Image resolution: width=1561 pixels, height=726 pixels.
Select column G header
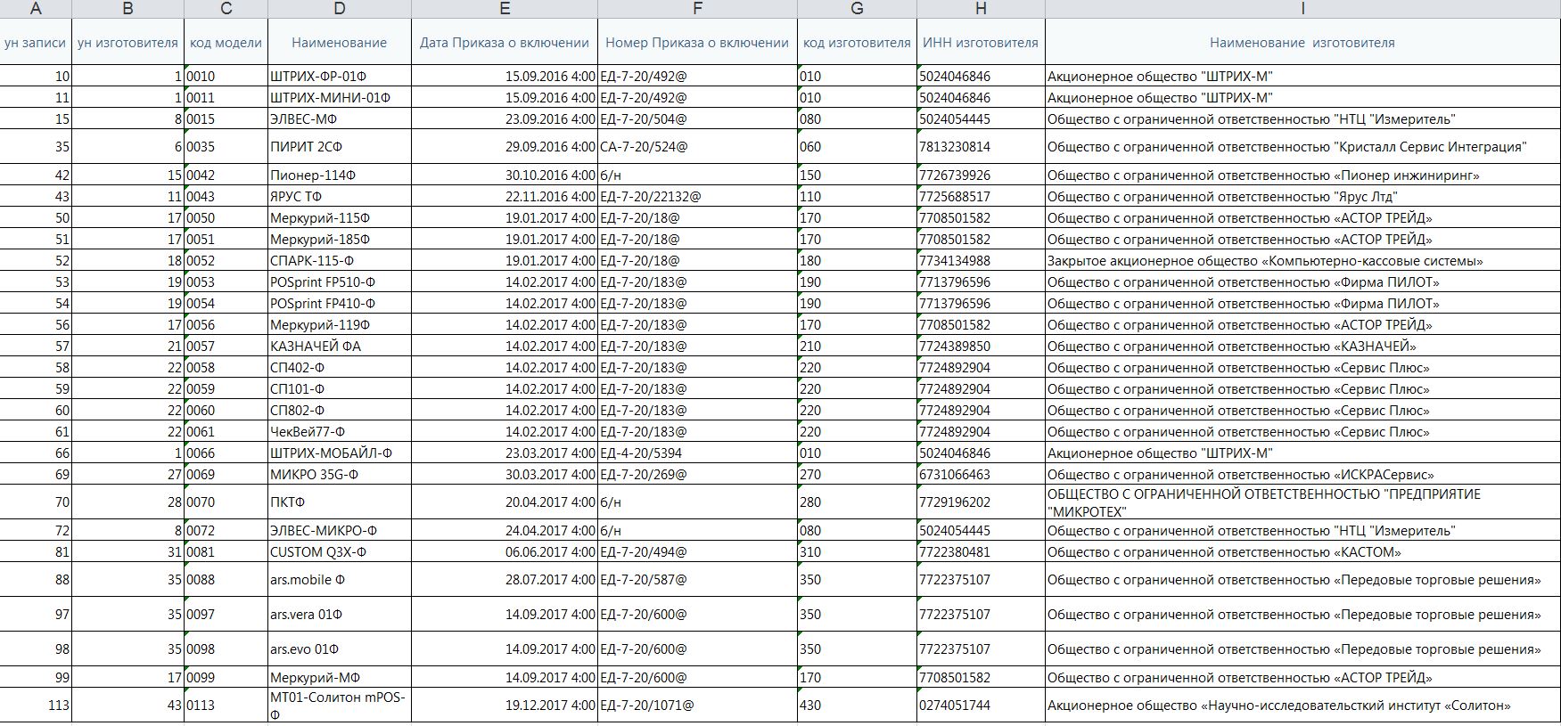[857, 9]
